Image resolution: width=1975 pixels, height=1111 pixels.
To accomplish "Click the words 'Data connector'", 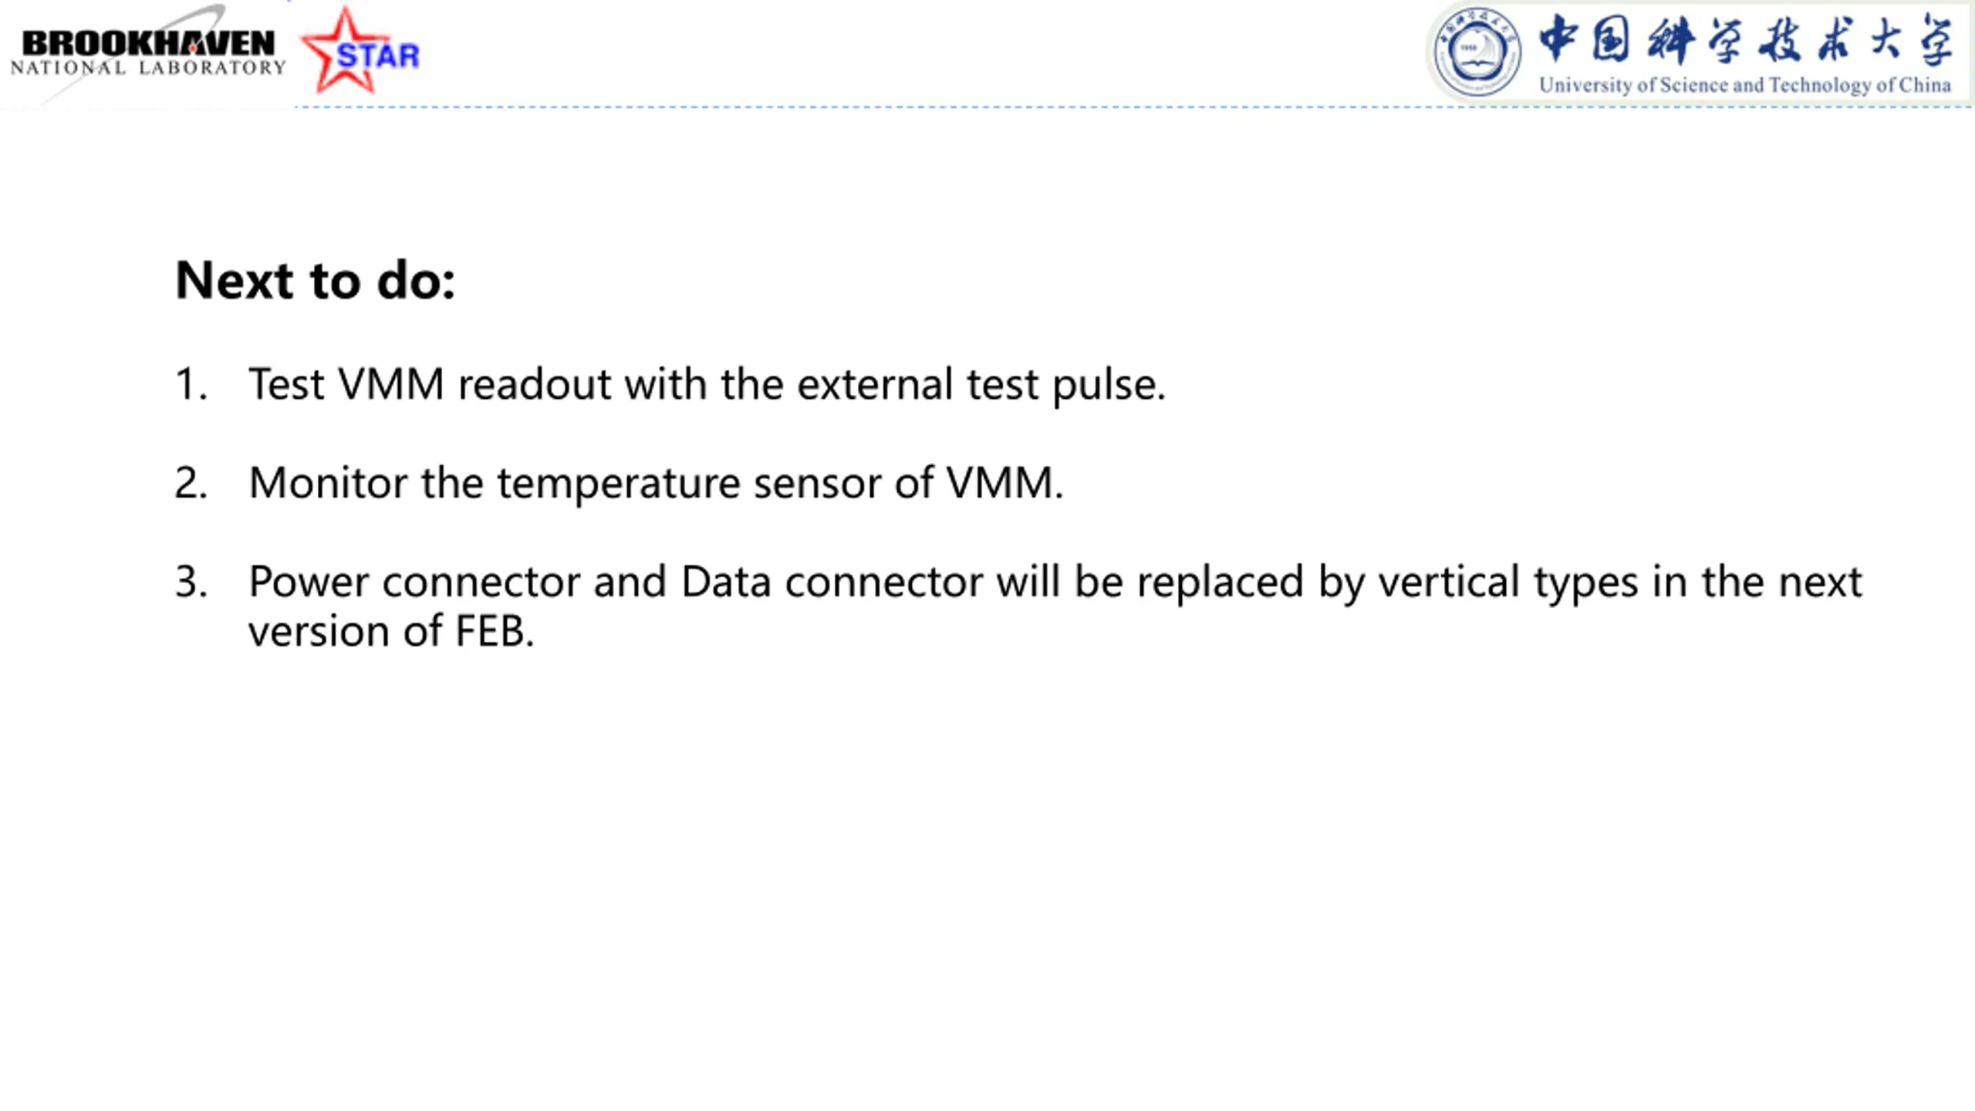I will click(x=832, y=582).
